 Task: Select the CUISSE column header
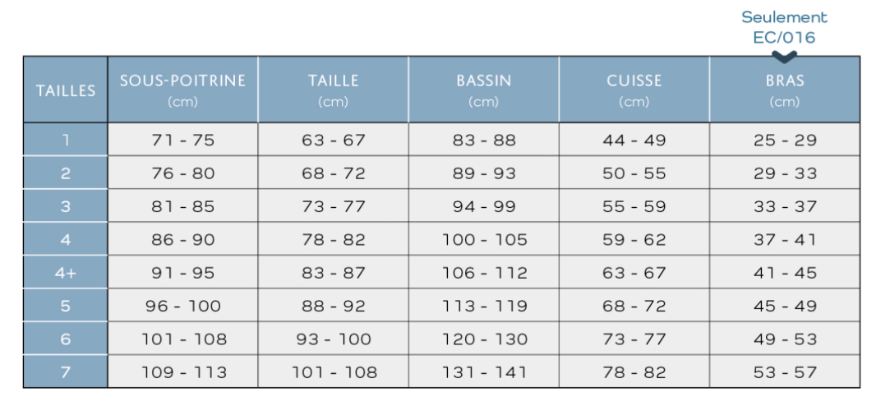pos(634,90)
